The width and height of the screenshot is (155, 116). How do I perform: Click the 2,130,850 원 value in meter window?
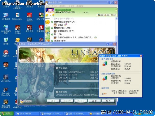click(x=134, y=91)
